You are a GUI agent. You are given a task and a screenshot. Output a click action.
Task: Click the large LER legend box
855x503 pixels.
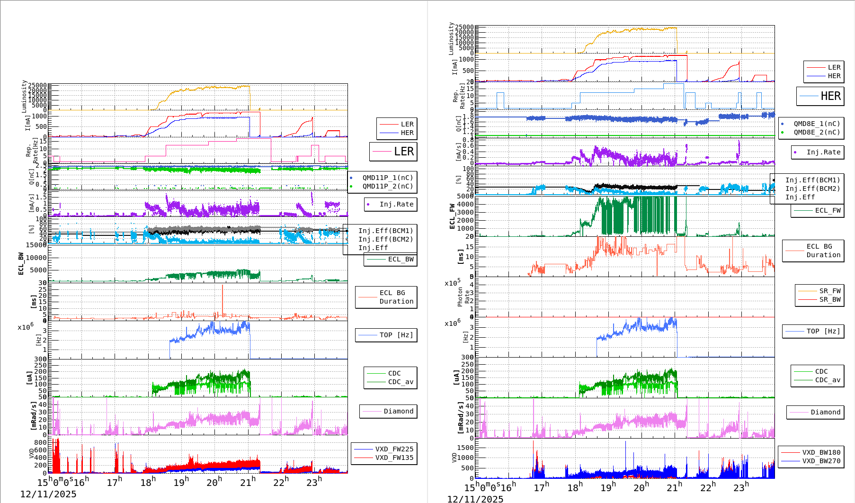click(393, 152)
